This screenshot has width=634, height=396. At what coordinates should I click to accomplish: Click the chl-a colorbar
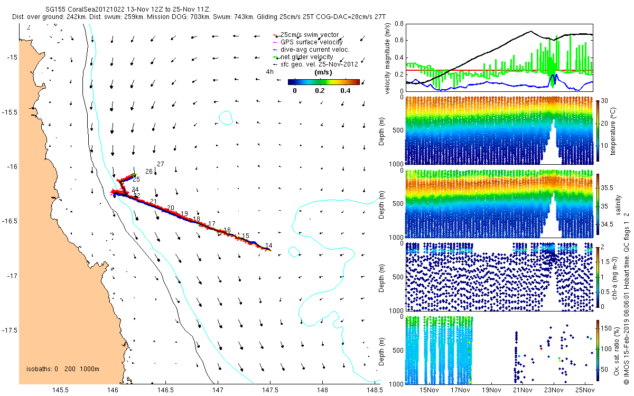(598, 277)
